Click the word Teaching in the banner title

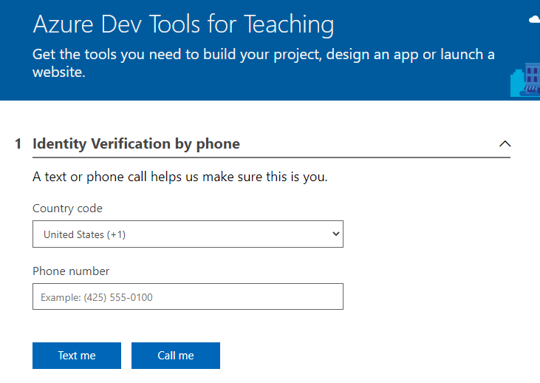pos(289,24)
